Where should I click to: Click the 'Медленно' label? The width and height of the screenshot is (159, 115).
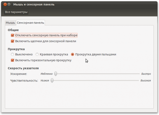pos(47,74)
